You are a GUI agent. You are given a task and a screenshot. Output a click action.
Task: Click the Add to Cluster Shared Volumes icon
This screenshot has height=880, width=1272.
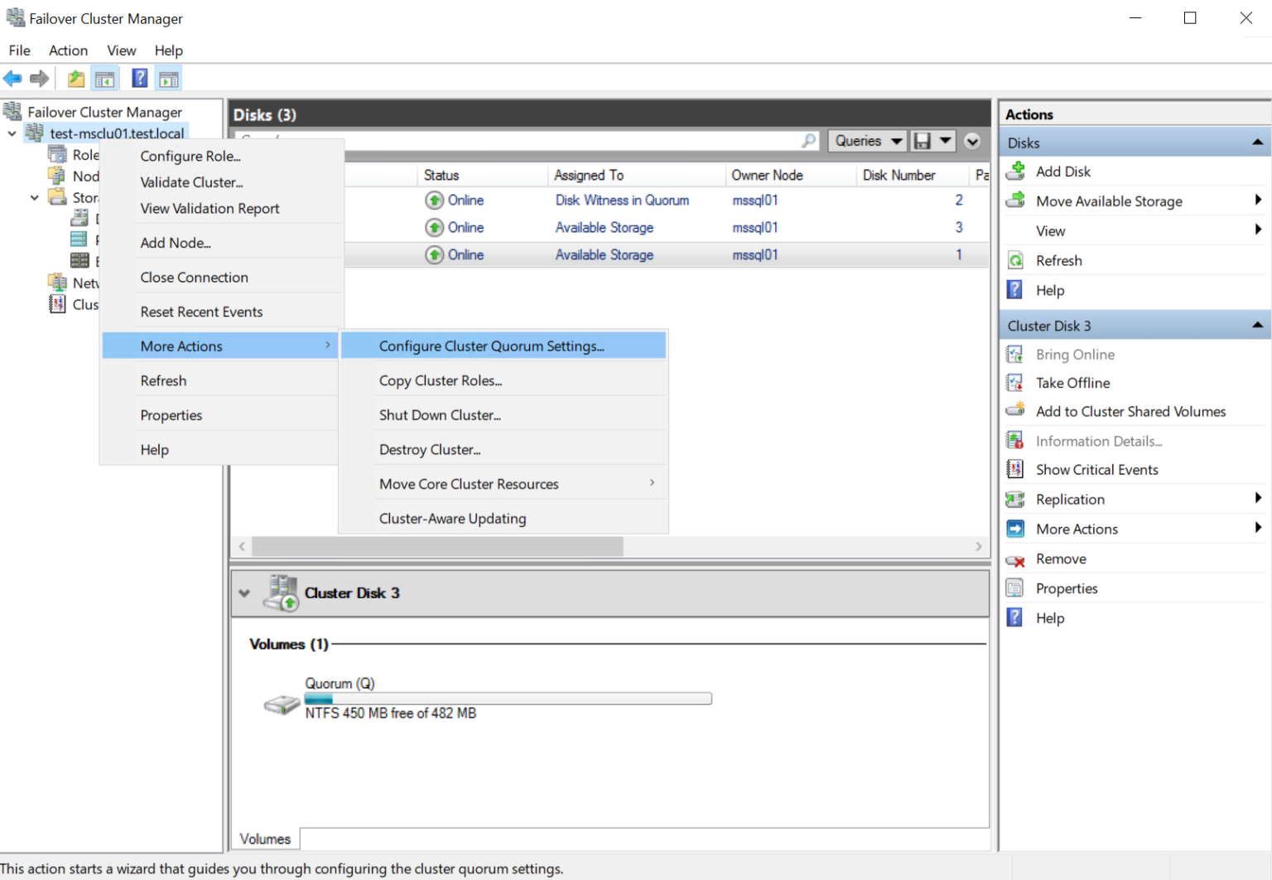click(1015, 410)
